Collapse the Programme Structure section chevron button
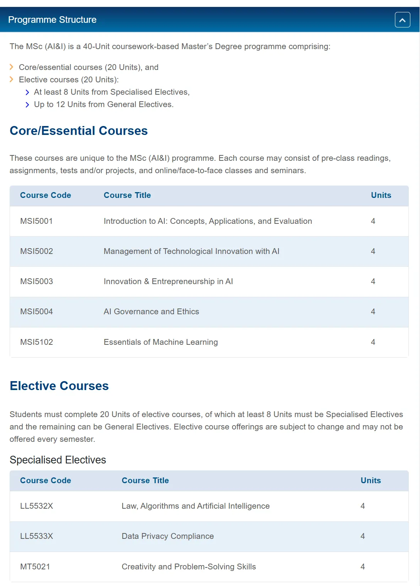 click(402, 20)
